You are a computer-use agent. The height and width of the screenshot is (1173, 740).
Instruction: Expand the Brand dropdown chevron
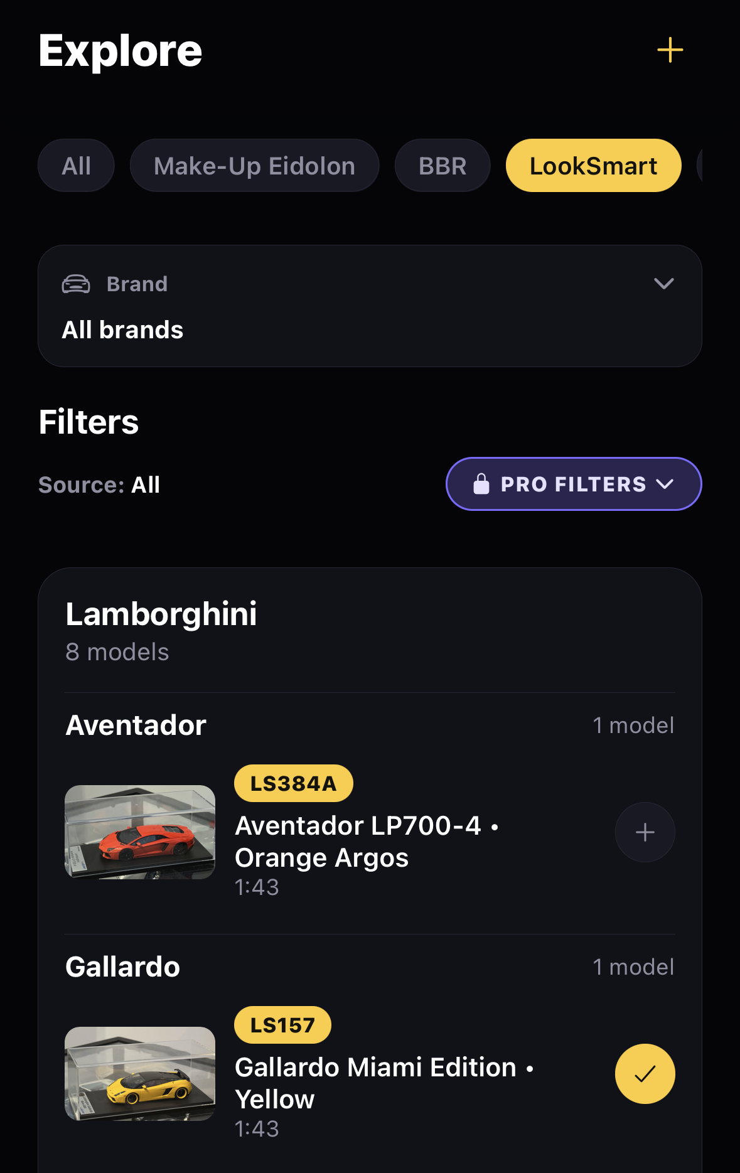[x=663, y=284]
